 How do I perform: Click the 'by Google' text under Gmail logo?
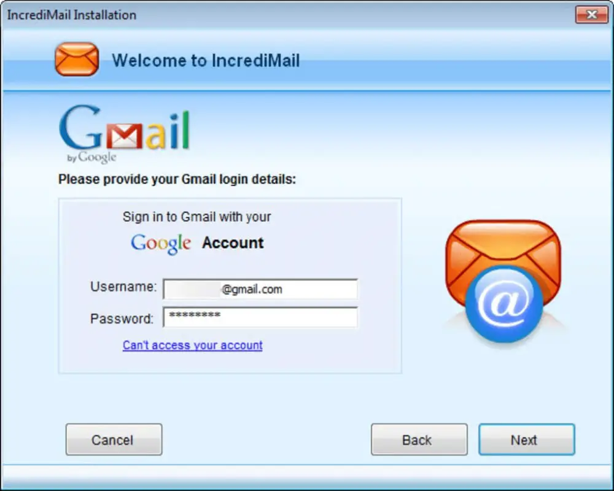click(91, 157)
